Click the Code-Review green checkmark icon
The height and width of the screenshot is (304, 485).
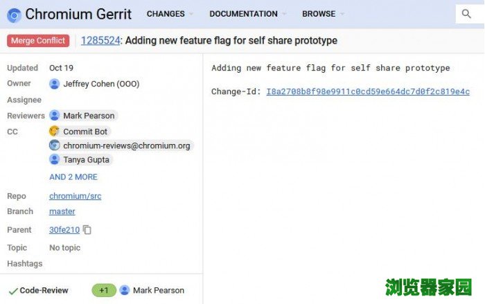click(x=12, y=291)
